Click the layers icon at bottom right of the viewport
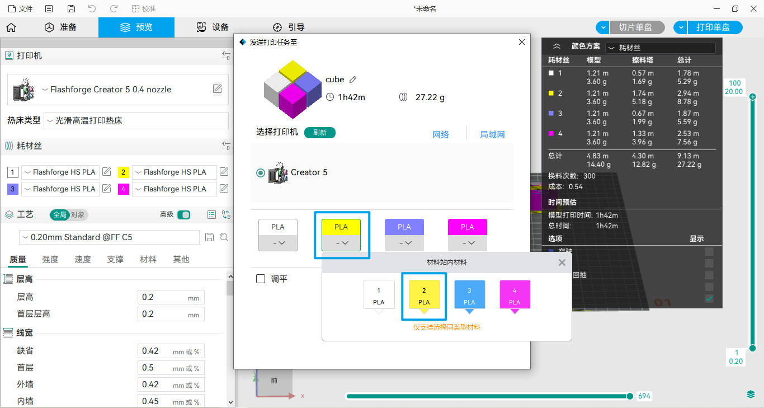Screen dimensions: 764x408 coord(751,395)
